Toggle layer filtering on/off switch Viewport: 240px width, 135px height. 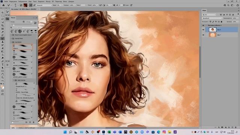click(x=238, y=14)
